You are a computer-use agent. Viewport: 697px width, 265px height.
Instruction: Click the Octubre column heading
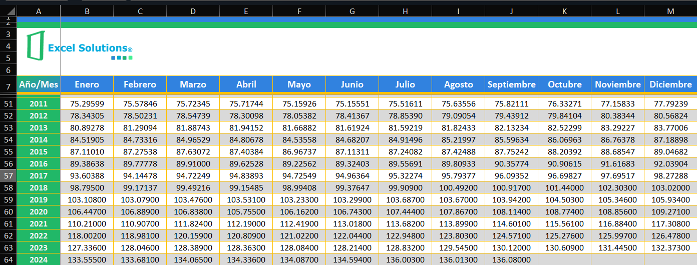click(565, 84)
